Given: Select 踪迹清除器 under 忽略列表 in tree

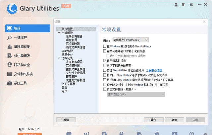Looking at the screenshot, I should 73,66.
